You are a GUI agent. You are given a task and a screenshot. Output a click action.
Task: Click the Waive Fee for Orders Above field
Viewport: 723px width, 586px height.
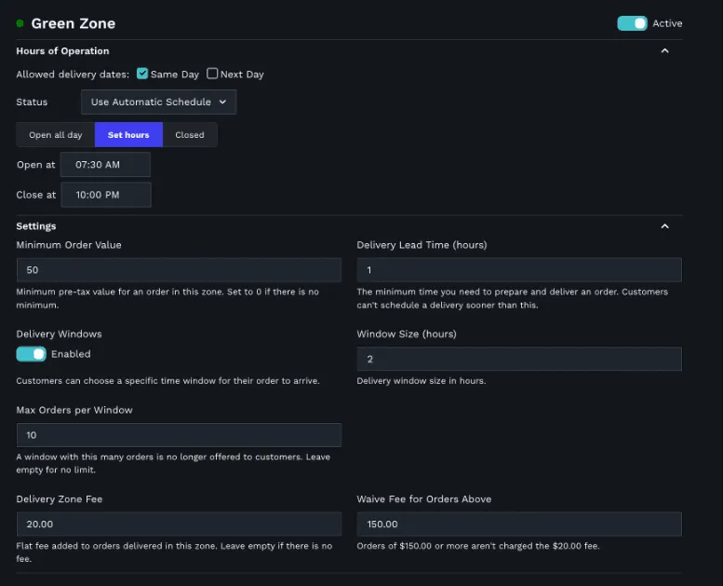coord(519,525)
